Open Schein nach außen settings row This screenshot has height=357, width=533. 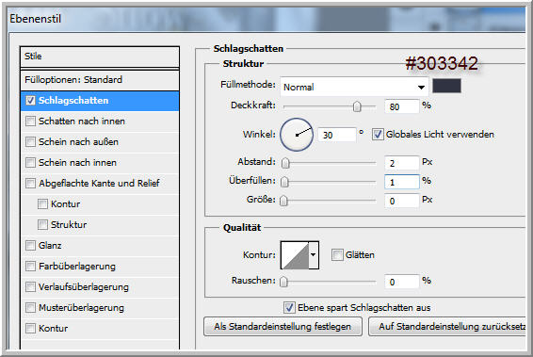100,142
